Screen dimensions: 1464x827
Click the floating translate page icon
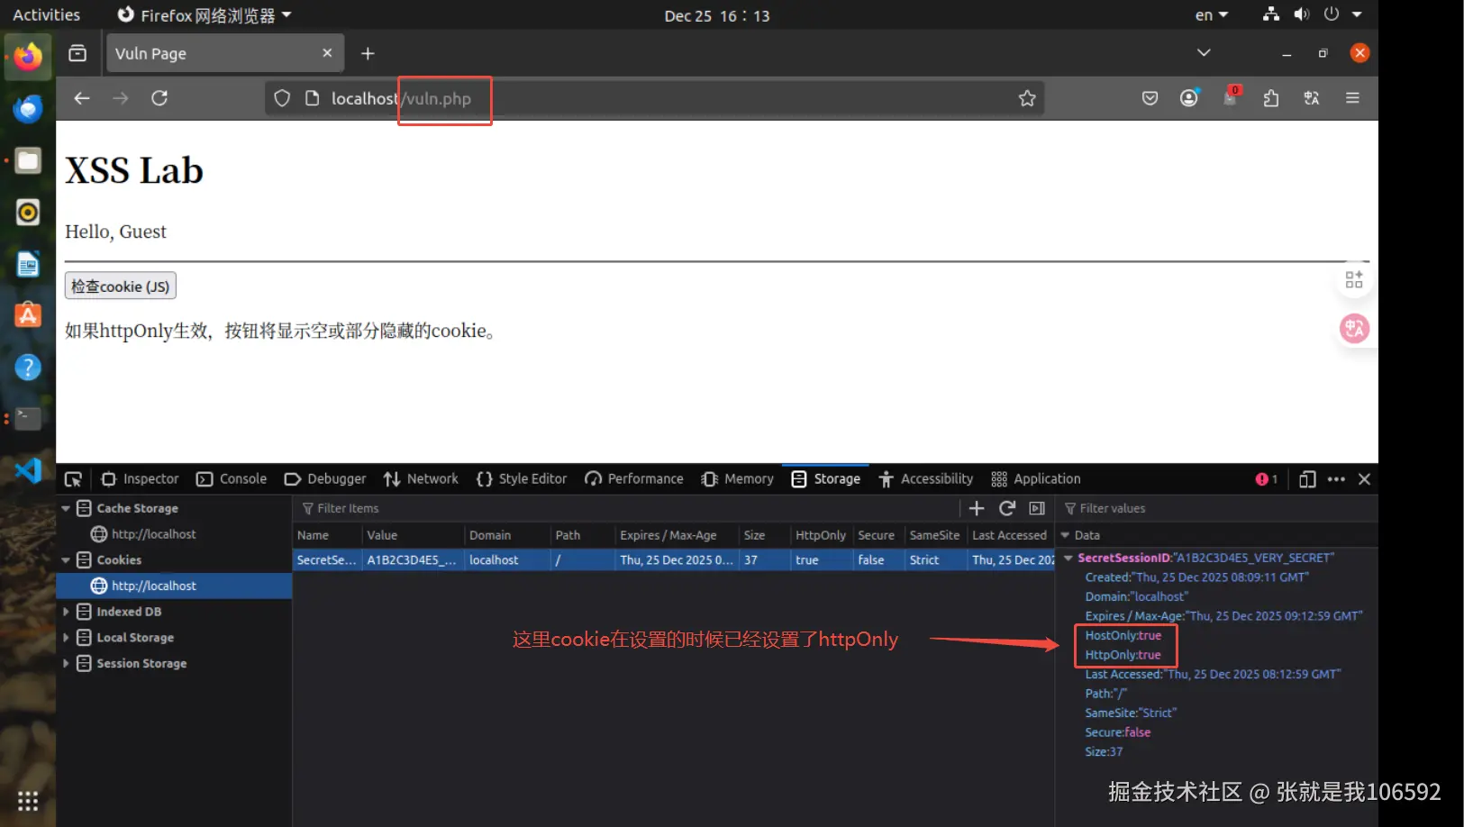click(1354, 328)
